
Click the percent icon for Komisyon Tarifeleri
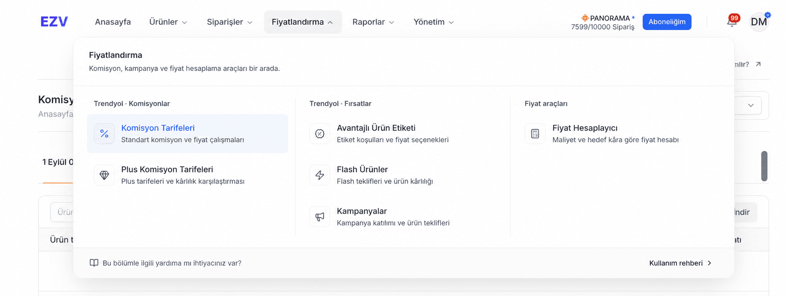(104, 133)
